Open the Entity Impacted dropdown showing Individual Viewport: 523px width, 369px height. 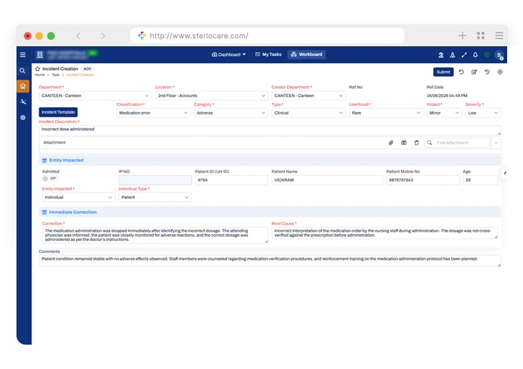coord(79,197)
